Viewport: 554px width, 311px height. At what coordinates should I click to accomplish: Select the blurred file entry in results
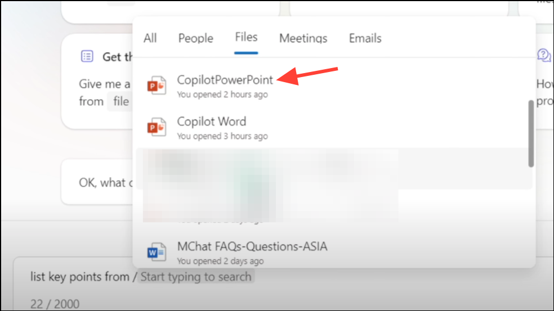click(333, 169)
